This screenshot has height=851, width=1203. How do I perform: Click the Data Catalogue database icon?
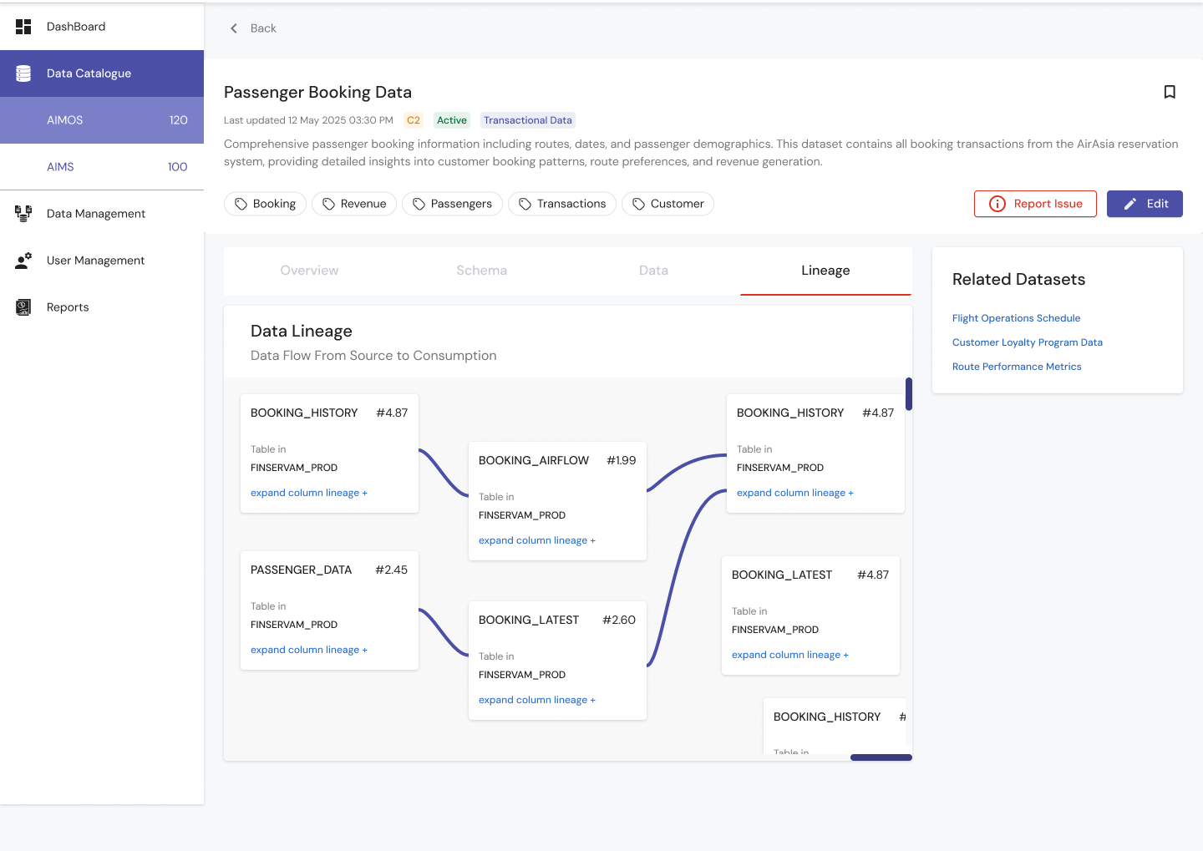(23, 73)
